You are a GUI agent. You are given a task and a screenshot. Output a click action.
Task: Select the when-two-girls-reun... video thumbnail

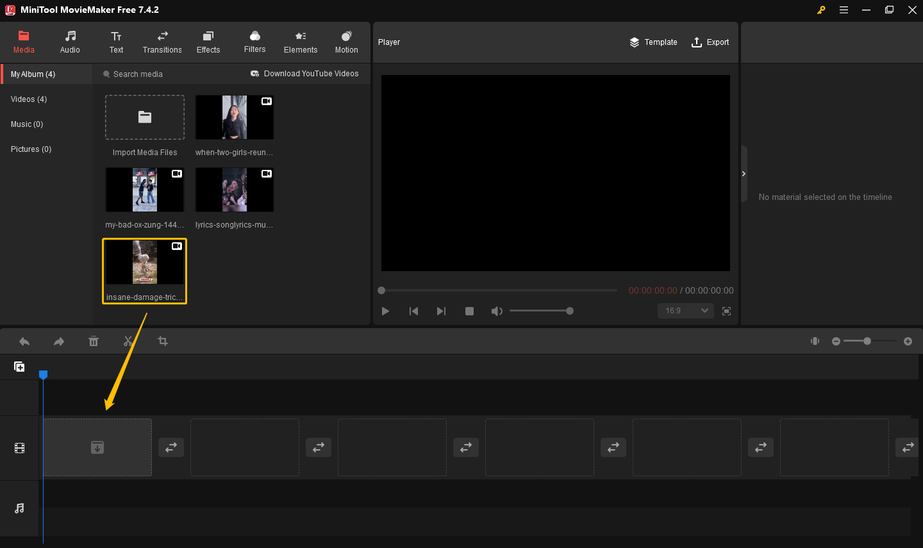pyautogui.click(x=235, y=117)
